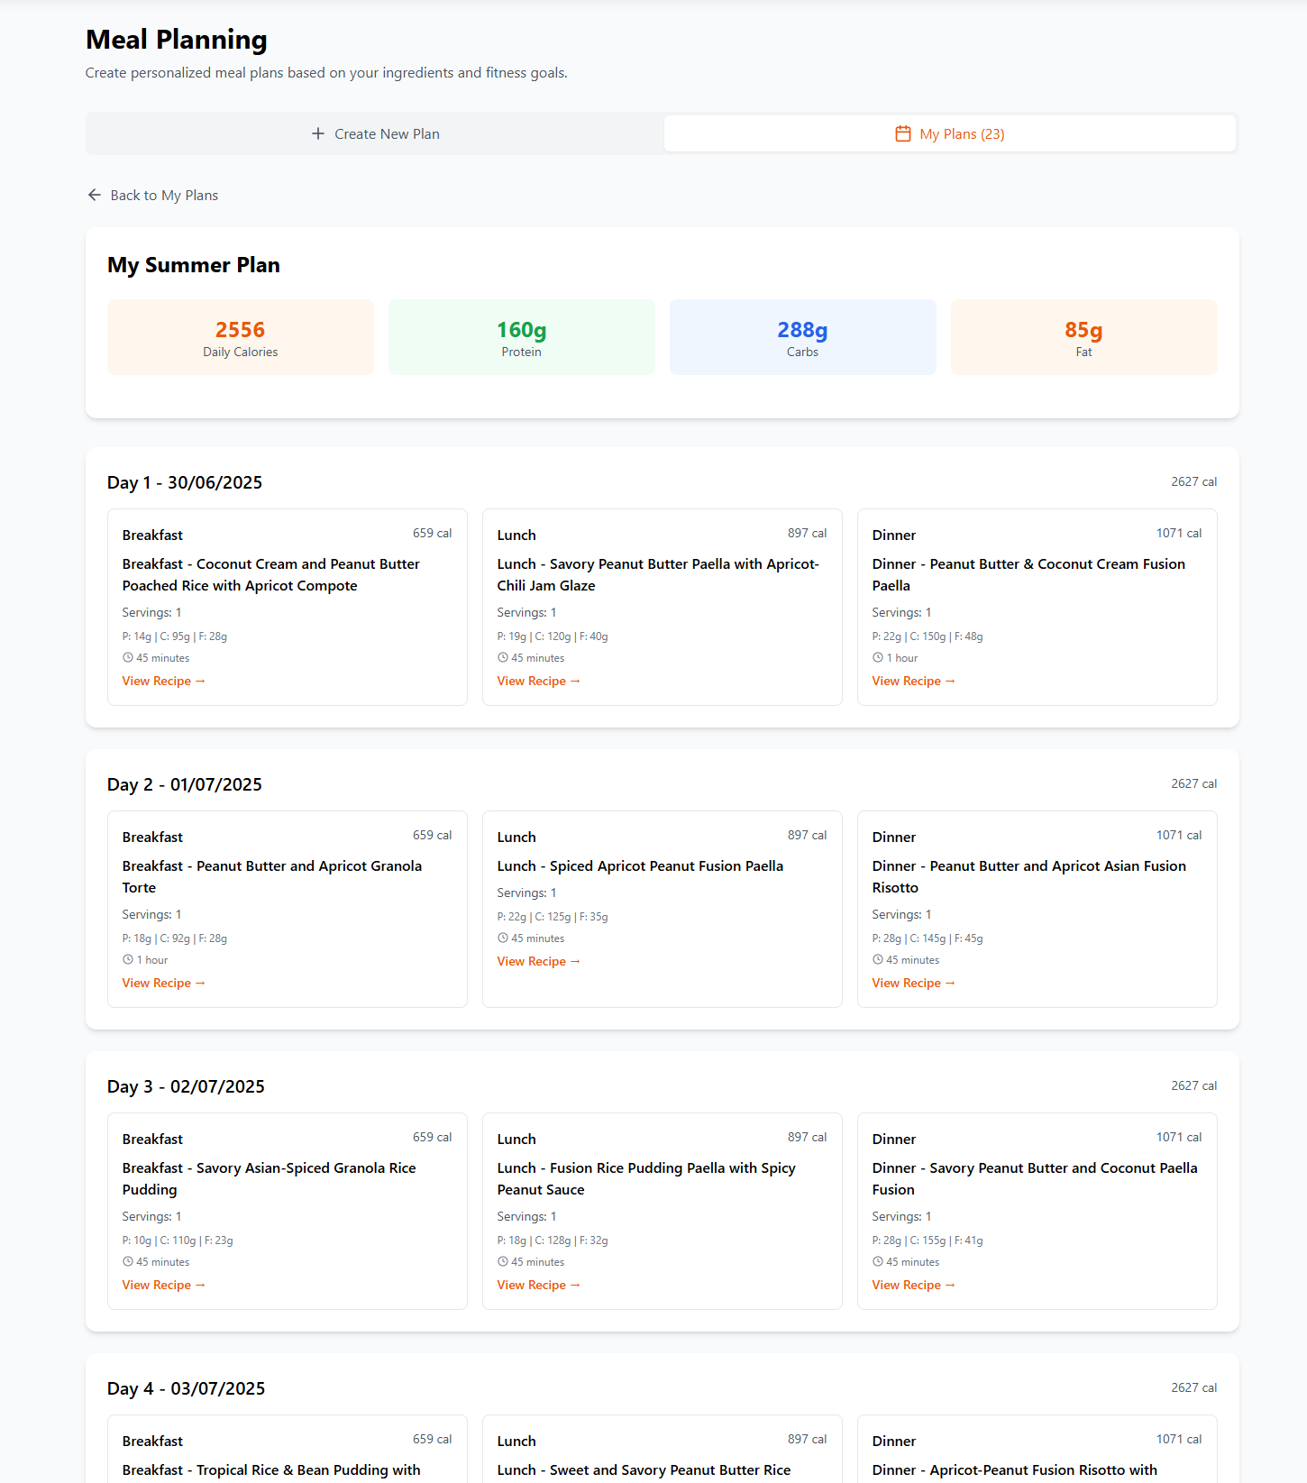Click the Fusion Rice Pudding Paella with Spicy Peanut Sauce title
1307x1483 pixels.
(x=646, y=1179)
